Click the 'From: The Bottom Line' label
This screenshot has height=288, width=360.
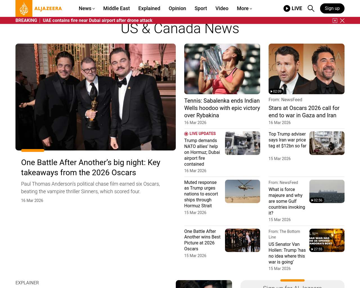[284, 234]
